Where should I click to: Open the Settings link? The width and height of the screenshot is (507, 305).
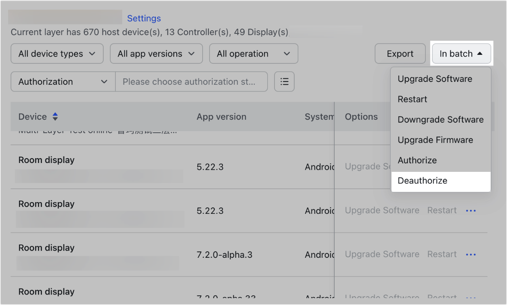pos(144,19)
